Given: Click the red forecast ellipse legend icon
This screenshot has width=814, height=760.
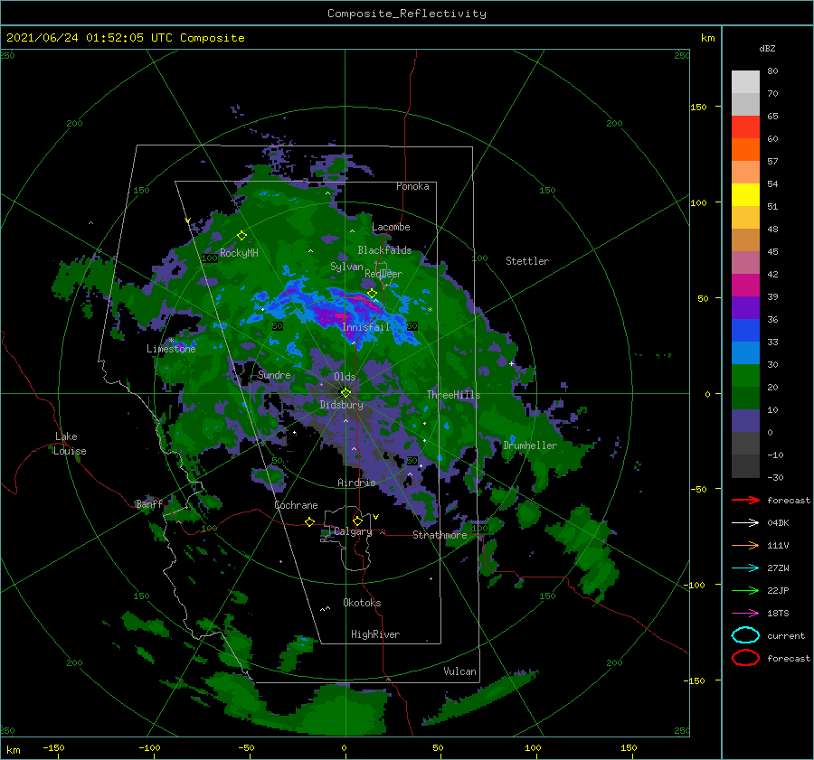Looking at the screenshot, I should pos(745,658).
